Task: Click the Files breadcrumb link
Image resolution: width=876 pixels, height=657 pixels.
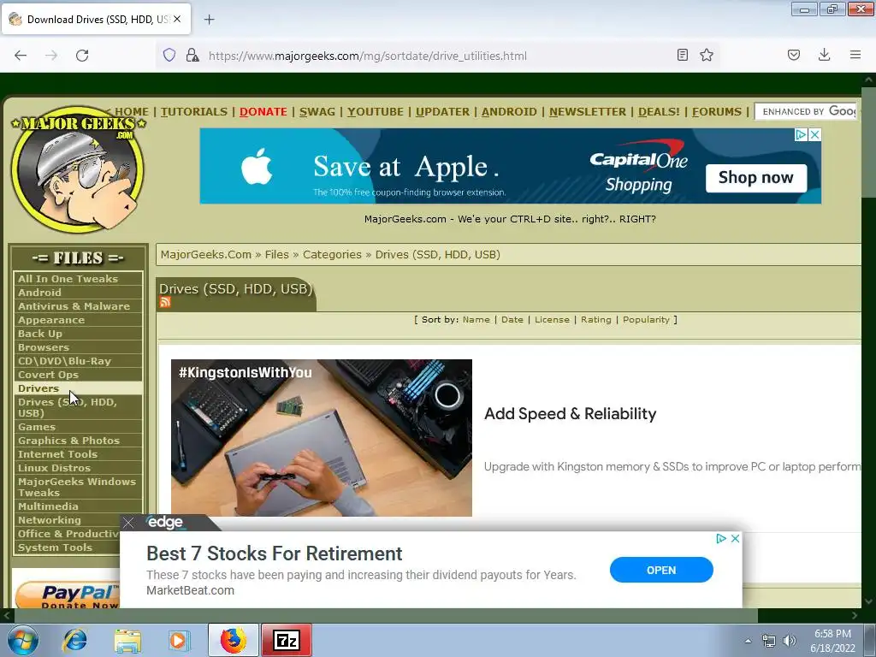Action: tap(276, 254)
